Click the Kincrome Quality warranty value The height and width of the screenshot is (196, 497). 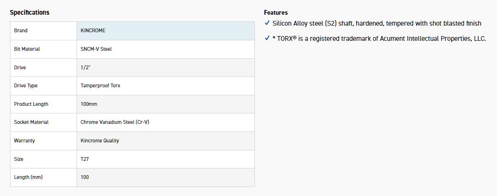point(100,140)
